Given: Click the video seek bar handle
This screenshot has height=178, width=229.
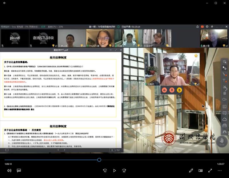Looking at the screenshot, I should pos(99,160).
